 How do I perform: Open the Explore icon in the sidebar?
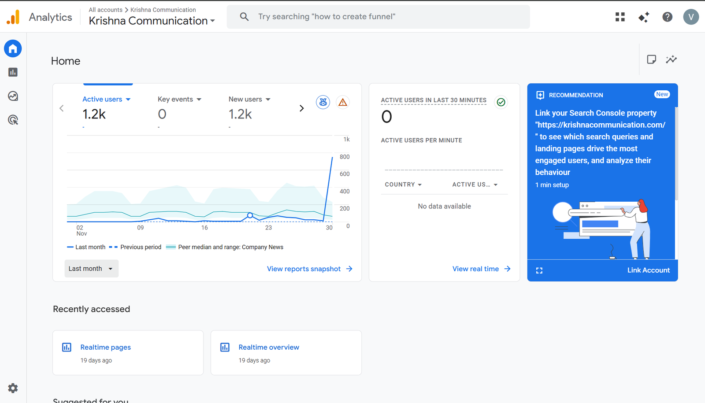point(13,96)
